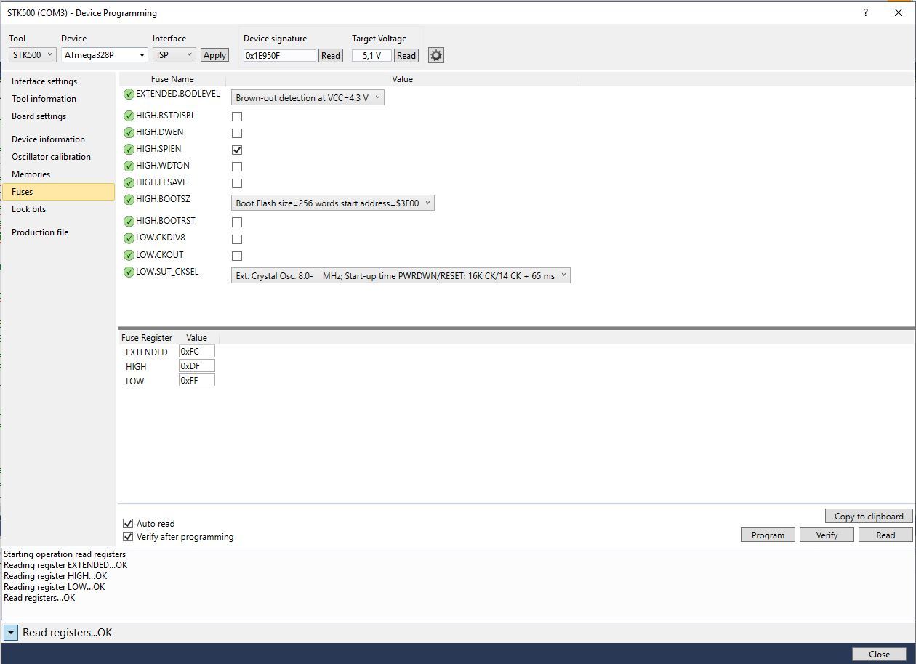Select the Fuses page in sidebar
This screenshot has width=916, height=664.
(58, 192)
